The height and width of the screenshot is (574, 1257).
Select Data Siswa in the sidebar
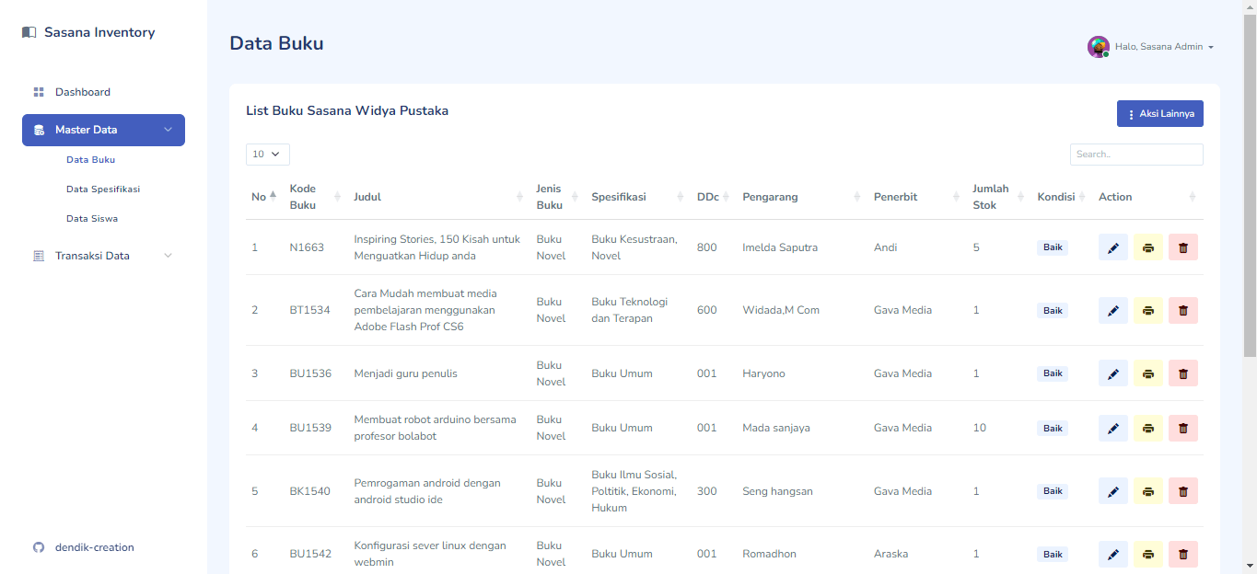[x=92, y=219]
